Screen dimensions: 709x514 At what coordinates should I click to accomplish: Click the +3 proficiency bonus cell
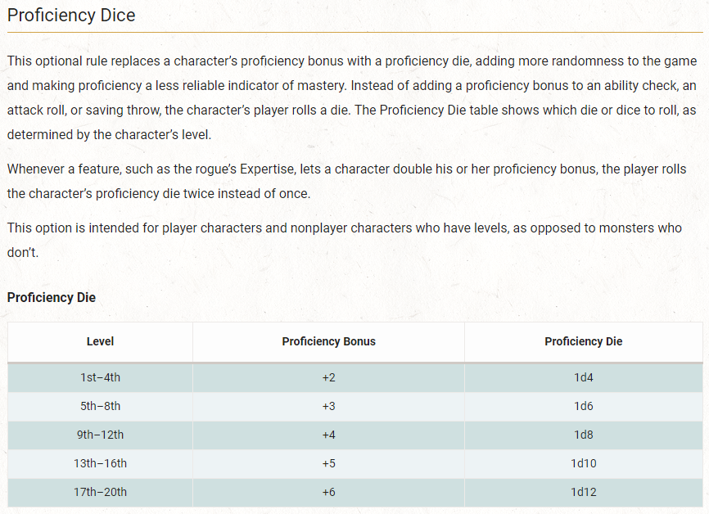click(x=329, y=406)
